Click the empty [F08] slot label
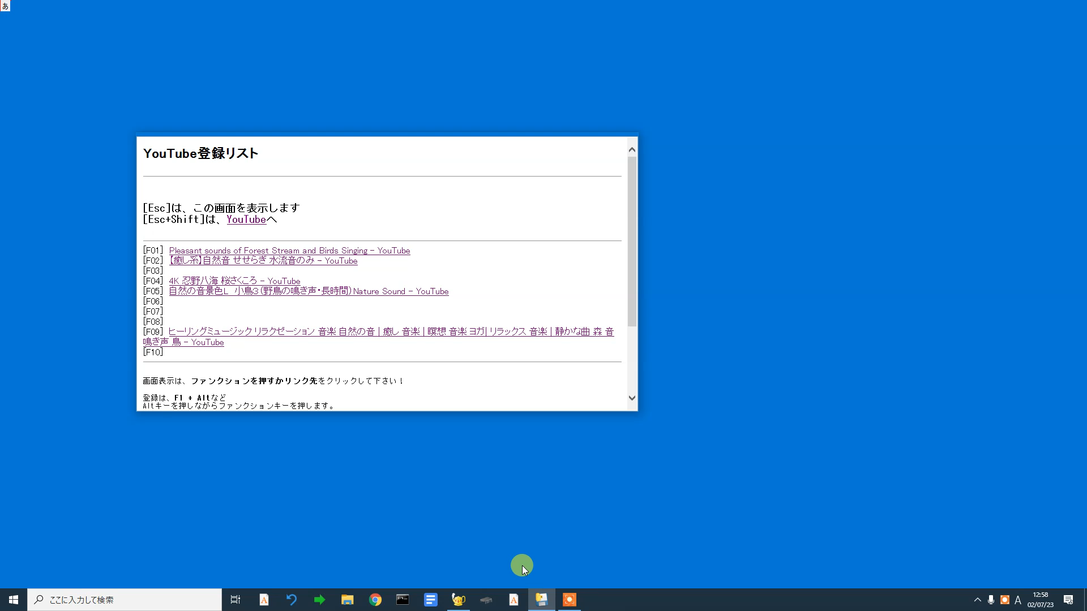Viewport: 1087px width, 611px height. [x=153, y=322]
